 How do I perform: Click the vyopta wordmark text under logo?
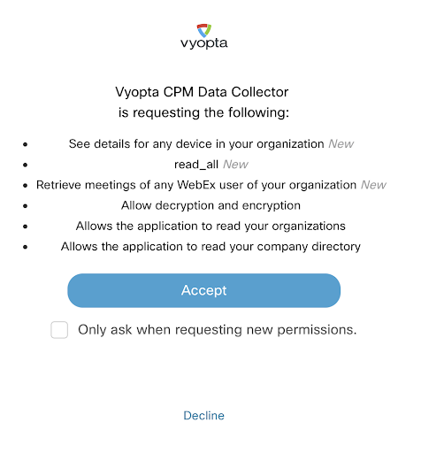[204, 43]
